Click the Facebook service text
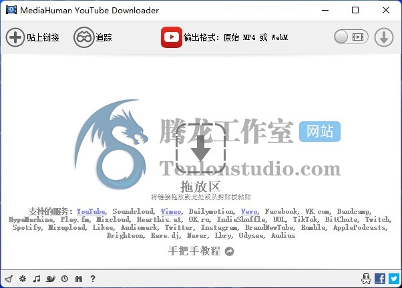This screenshot has height=288, width=402. coord(282,211)
